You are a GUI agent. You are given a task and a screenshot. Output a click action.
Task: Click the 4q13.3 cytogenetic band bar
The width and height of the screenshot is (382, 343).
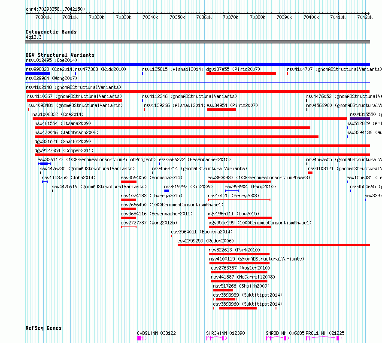pos(197,42)
